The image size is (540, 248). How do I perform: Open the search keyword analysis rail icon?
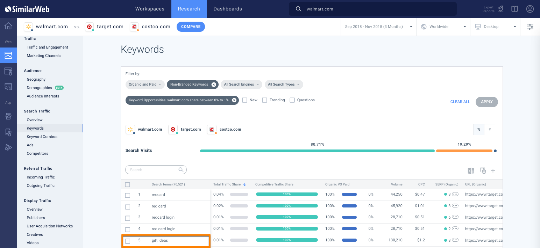pos(8,87)
